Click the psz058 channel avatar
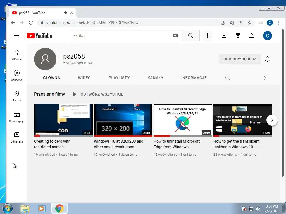286x214 pixels. (45, 59)
